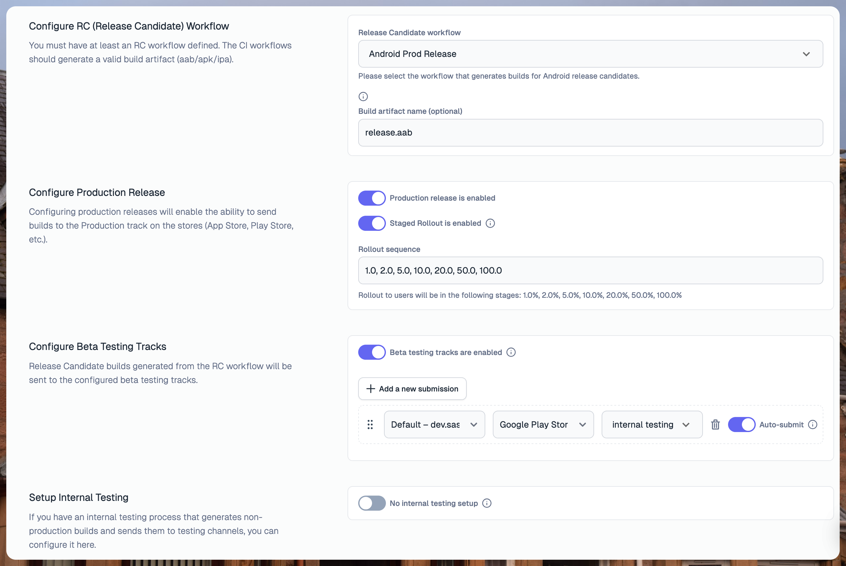Click Configure RC (Release Candidate) Workflow heading
This screenshot has height=566, width=846.
click(129, 26)
